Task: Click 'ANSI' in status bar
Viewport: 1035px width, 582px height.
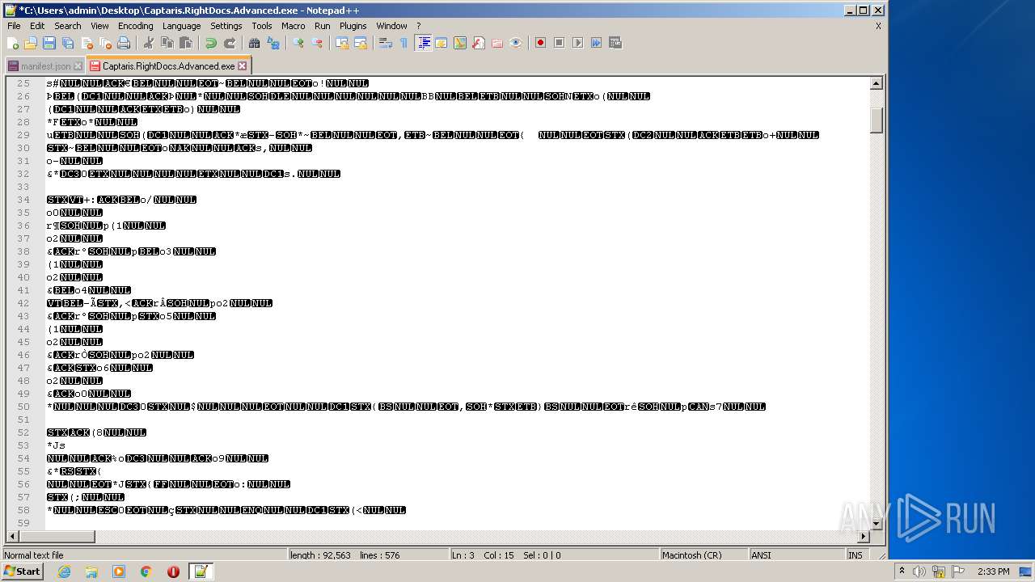Action: (761, 555)
